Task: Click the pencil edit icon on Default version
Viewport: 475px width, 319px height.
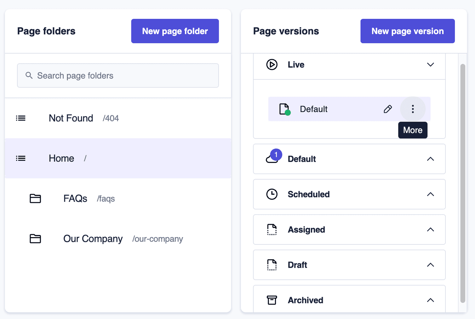Action: 388,109
